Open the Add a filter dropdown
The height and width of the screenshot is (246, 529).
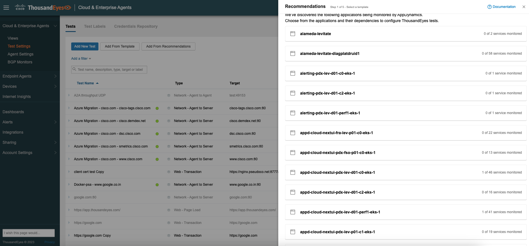pos(81,59)
